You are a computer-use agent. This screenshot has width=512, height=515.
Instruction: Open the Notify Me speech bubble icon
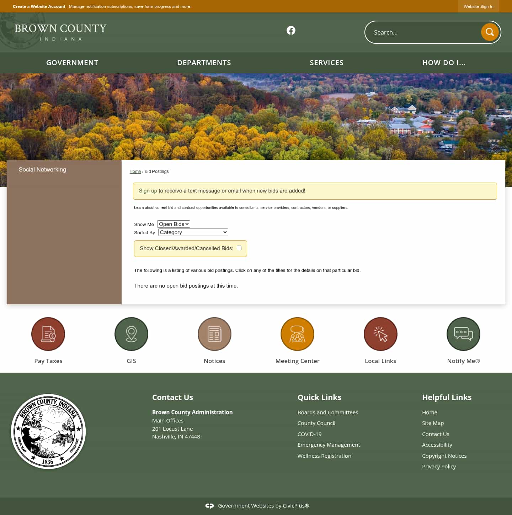pyautogui.click(x=463, y=334)
